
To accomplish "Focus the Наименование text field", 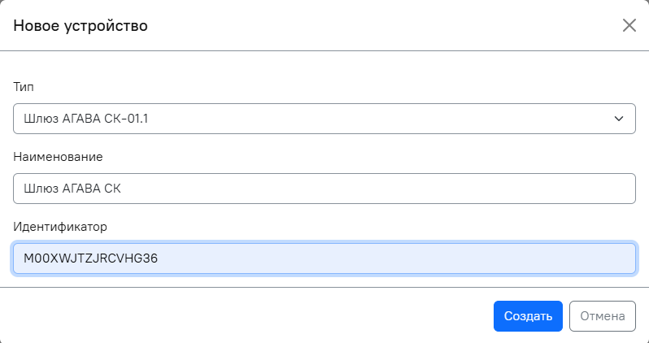I will tap(324, 189).
